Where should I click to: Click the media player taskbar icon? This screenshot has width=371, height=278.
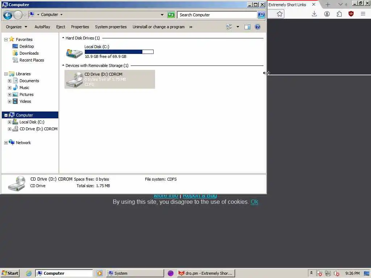(100, 273)
